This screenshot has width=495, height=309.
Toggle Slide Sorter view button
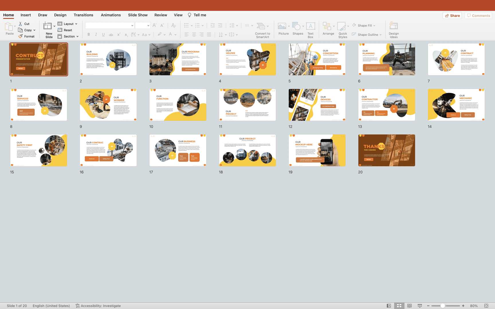click(x=399, y=306)
